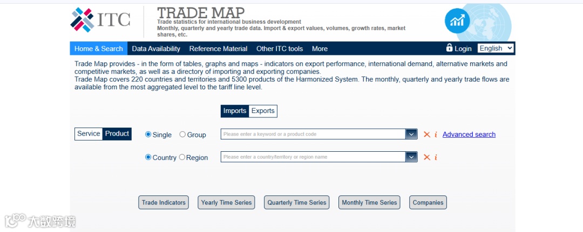Click the Login link

(x=463, y=48)
